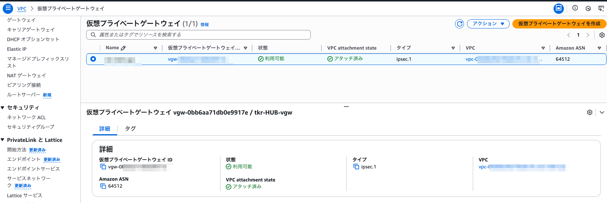This screenshot has height=203, width=607.
Task: Click アタッチ済み status in table row
Action: pyautogui.click(x=345, y=59)
